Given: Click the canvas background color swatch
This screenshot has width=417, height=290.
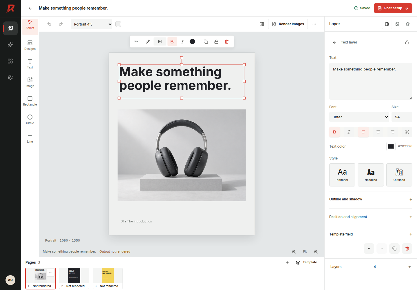Looking at the screenshot, I should click(118, 24).
